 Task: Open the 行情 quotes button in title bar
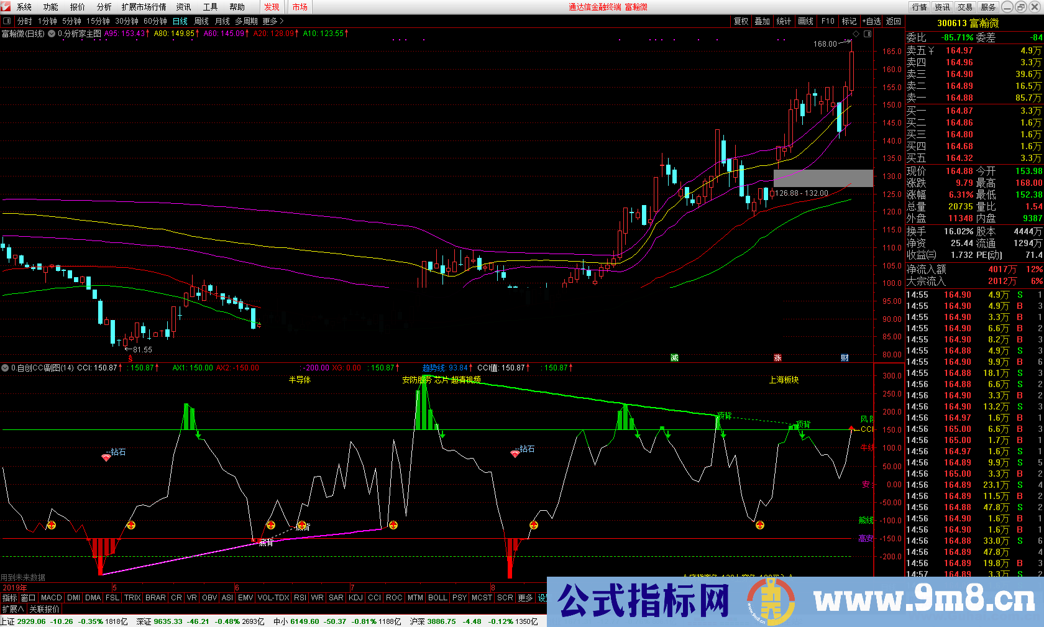(x=919, y=7)
